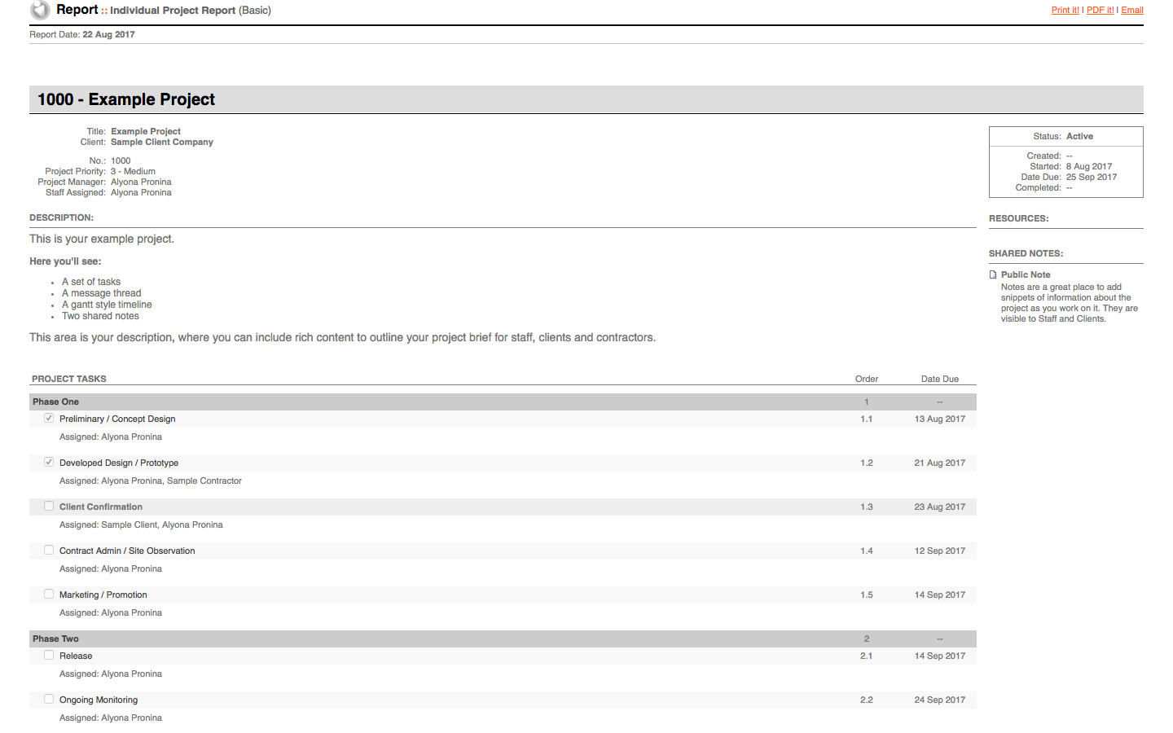This screenshot has width=1173, height=733.
Task: Toggle the Preliminary / Concept Design checkbox
Action: pyautogui.click(x=49, y=418)
